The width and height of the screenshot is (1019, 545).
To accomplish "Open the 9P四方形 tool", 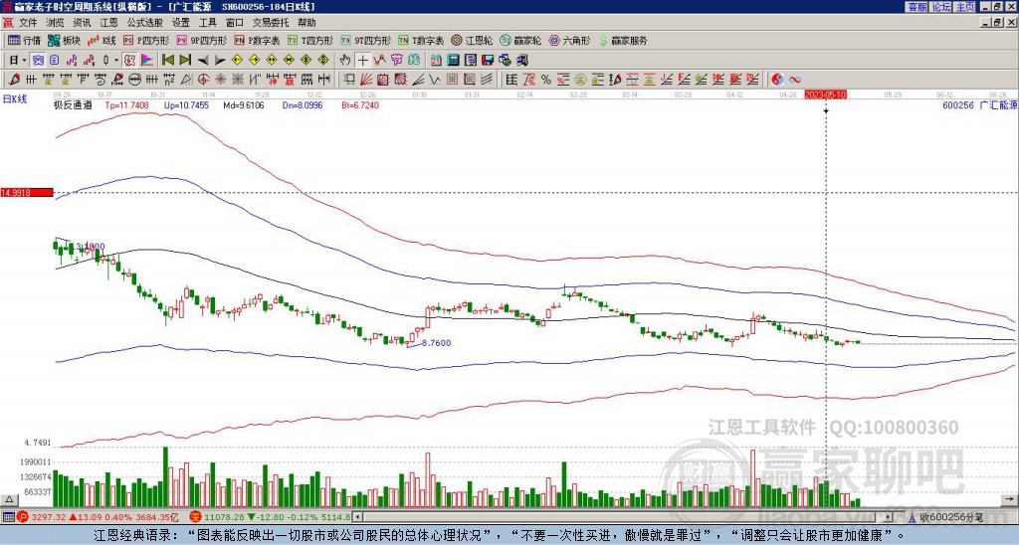I will [x=202, y=40].
